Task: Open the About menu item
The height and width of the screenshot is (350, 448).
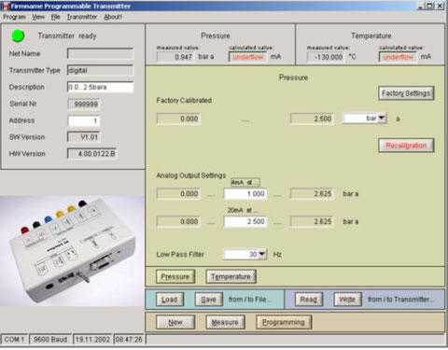Action: point(113,17)
